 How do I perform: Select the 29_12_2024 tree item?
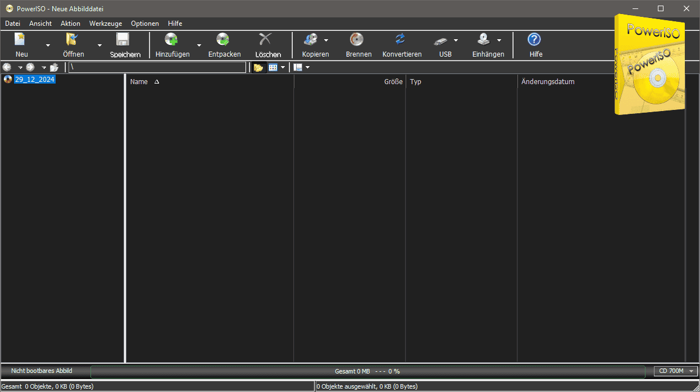click(x=34, y=79)
